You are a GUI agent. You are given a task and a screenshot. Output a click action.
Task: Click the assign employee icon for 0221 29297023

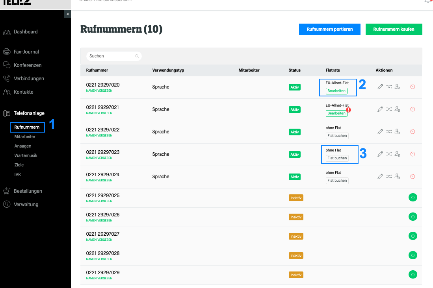click(x=398, y=154)
